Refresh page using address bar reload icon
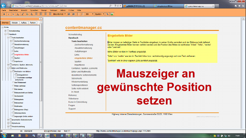This screenshot has width=246, height=138. click(x=118, y=6)
